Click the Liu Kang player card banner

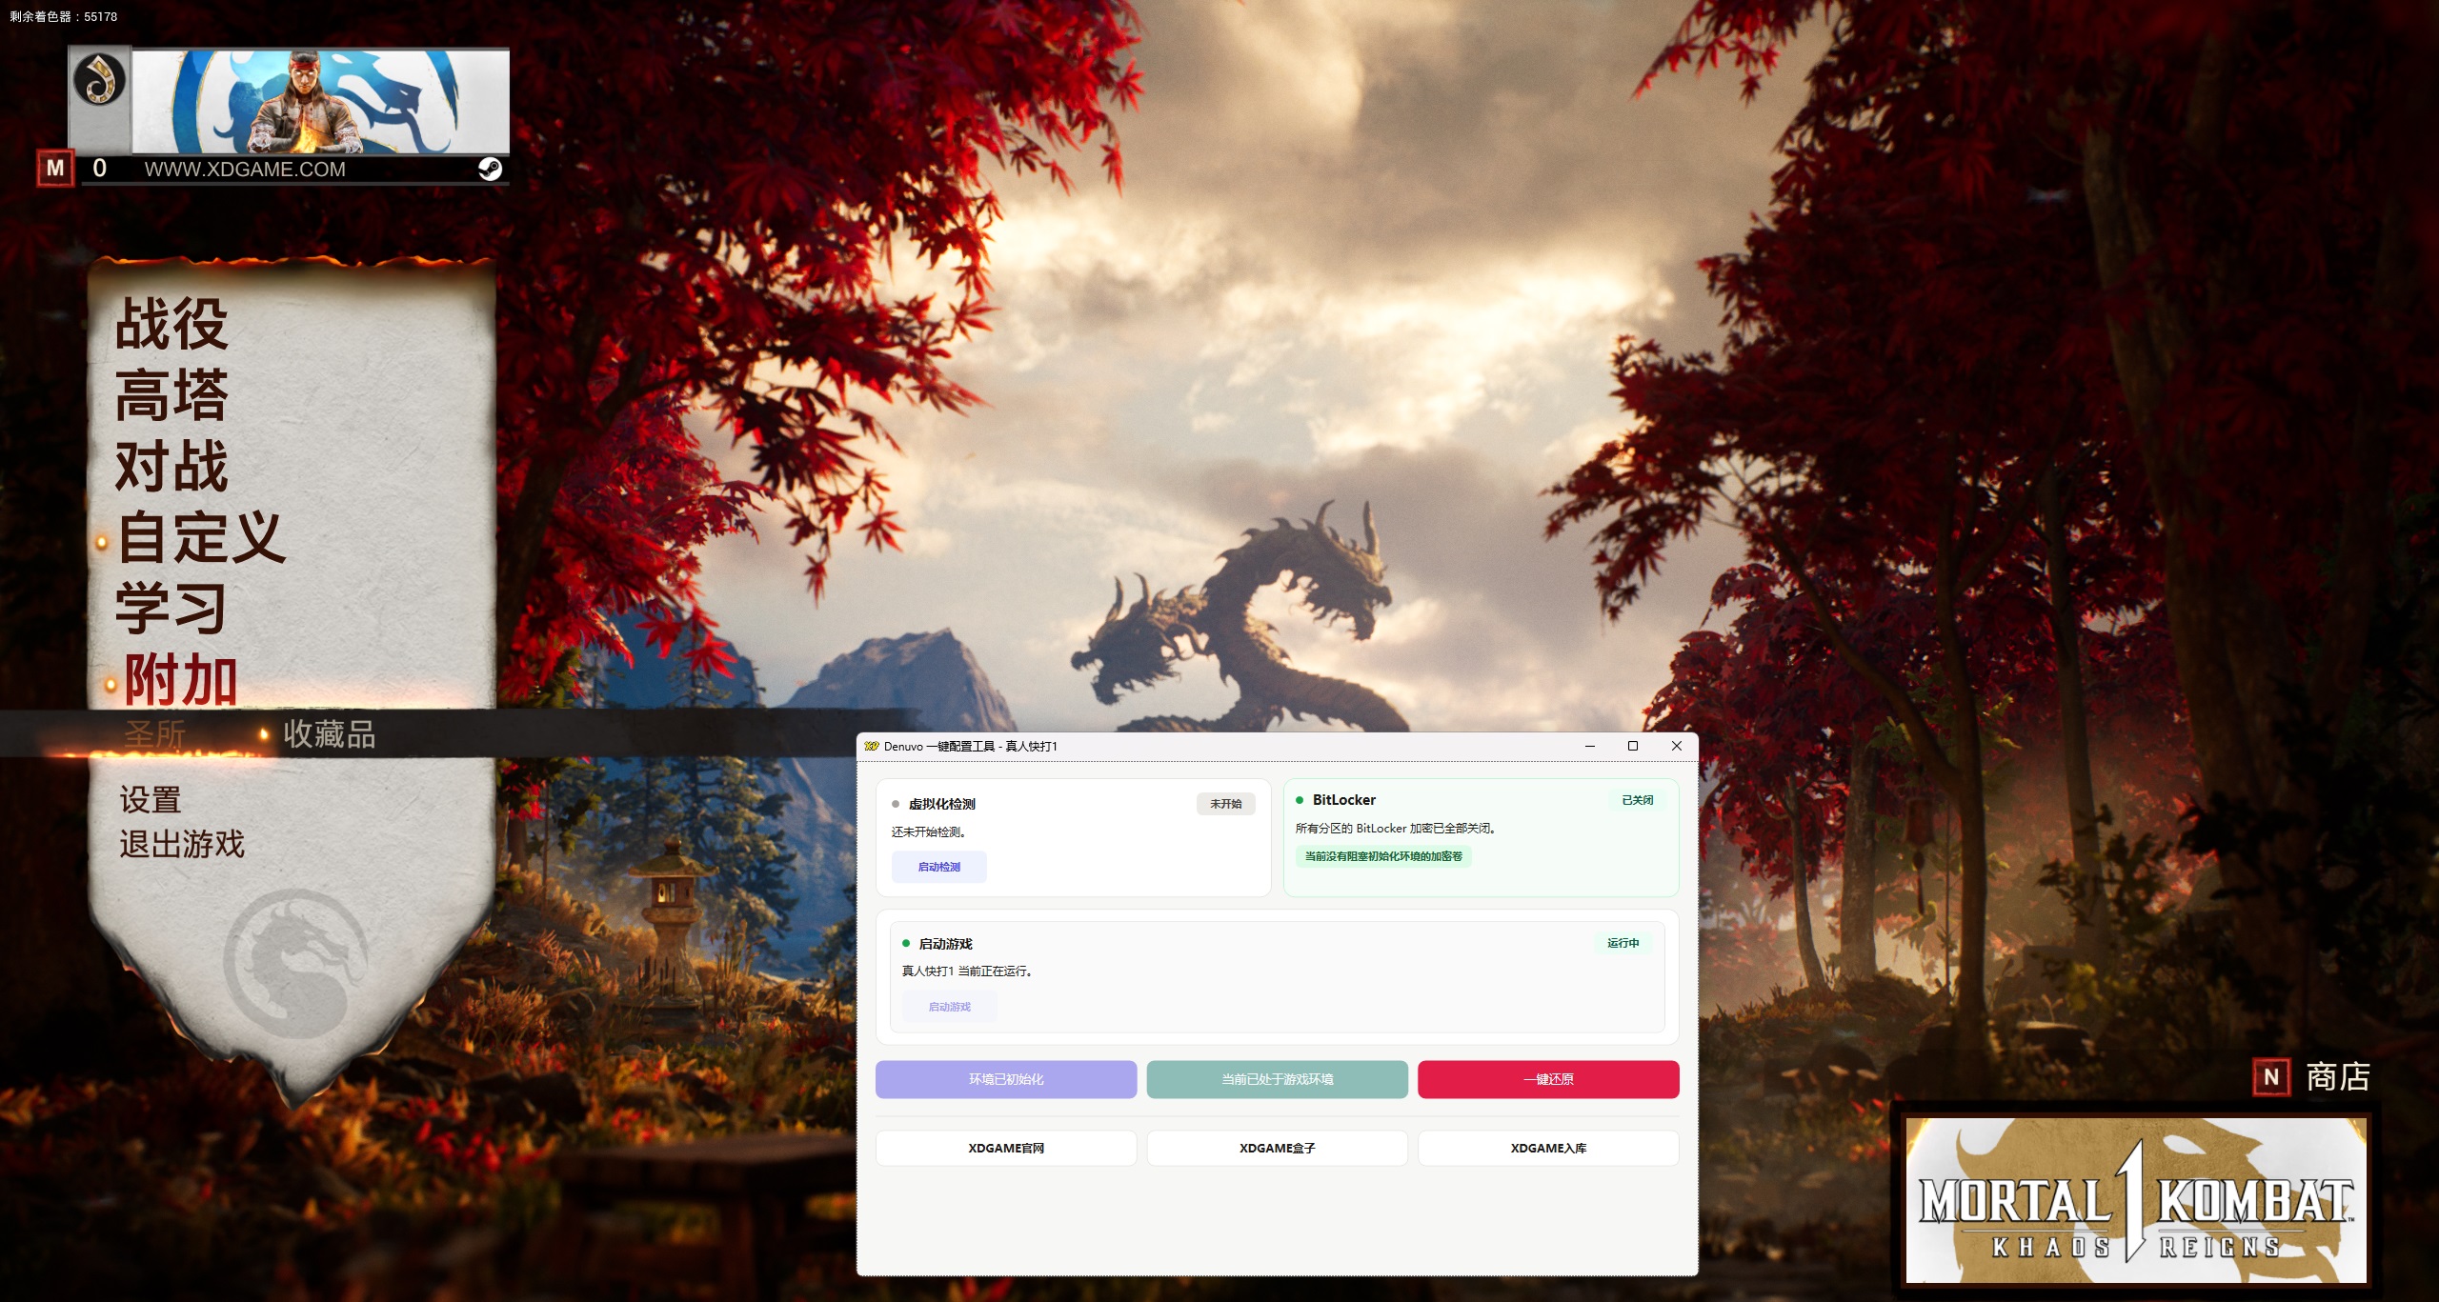[x=320, y=101]
